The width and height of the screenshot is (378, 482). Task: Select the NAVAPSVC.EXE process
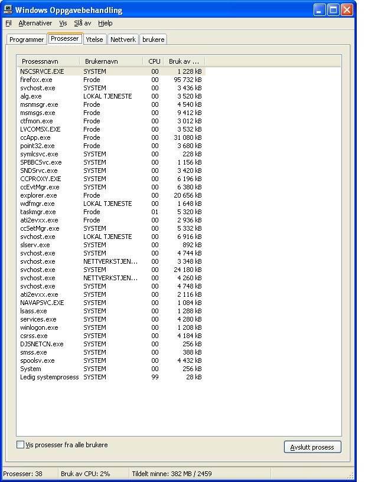111,303
